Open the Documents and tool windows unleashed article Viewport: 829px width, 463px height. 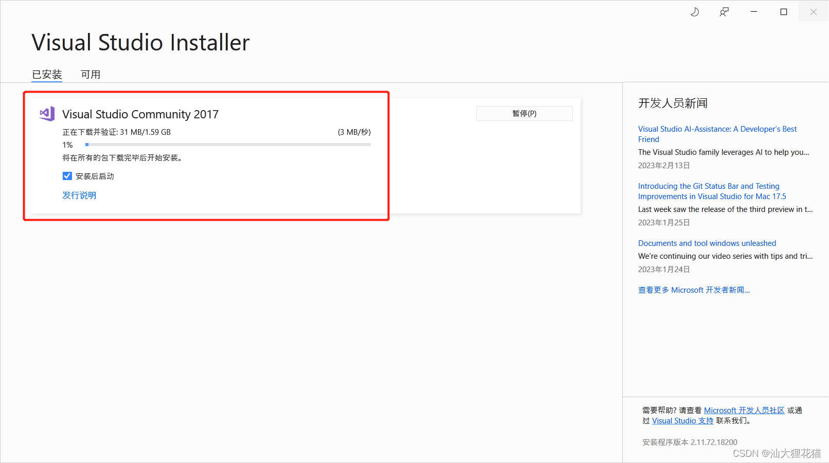pyautogui.click(x=707, y=243)
